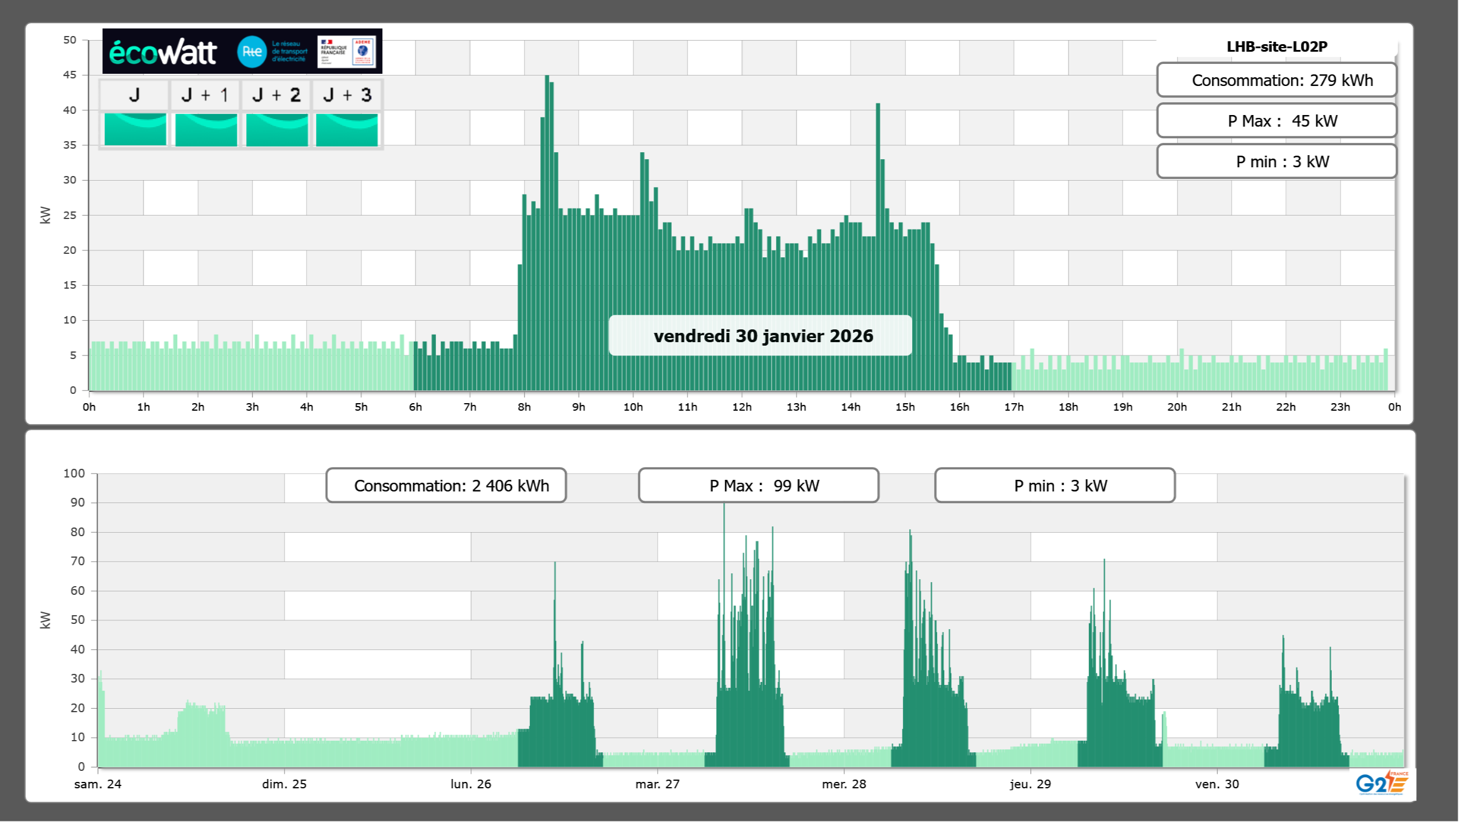Click the green signal icon under J + 2
This screenshot has width=1459, height=822.
[277, 130]
